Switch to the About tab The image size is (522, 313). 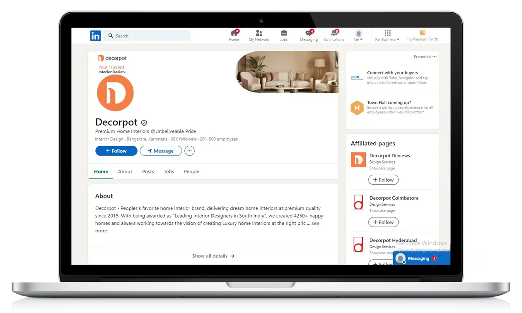coord(125,171)
